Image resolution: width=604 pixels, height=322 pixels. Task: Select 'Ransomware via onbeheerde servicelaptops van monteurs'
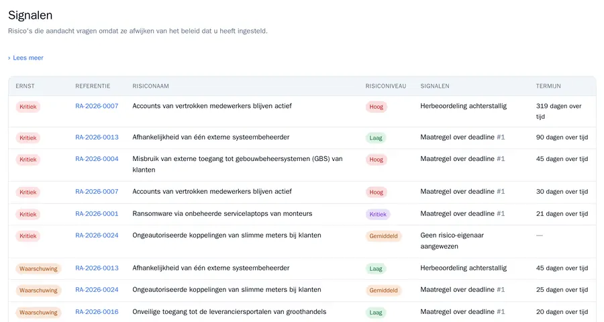click(x=222, y=213)
